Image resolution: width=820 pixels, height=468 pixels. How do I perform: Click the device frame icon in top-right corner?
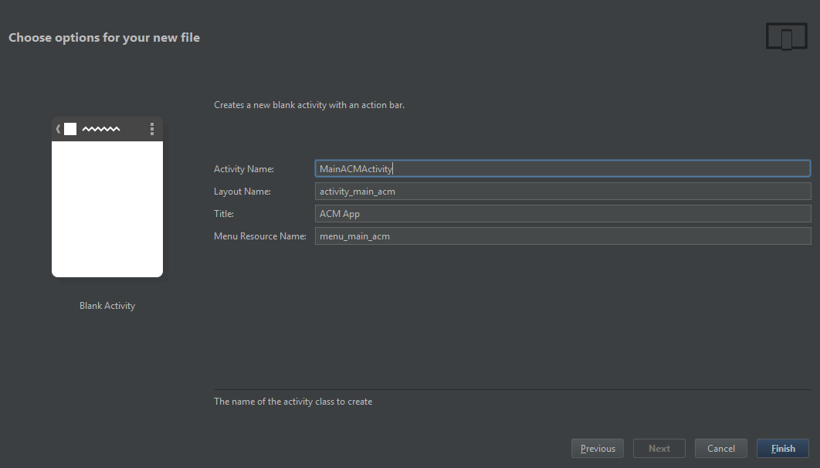[x=786, y=36]
